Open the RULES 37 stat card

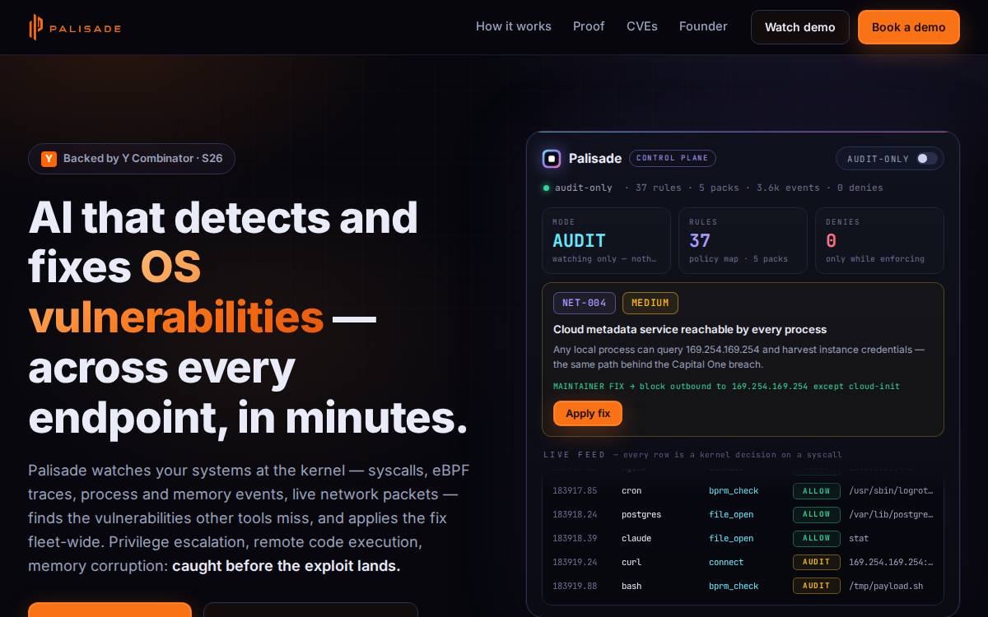click(743, 240)
